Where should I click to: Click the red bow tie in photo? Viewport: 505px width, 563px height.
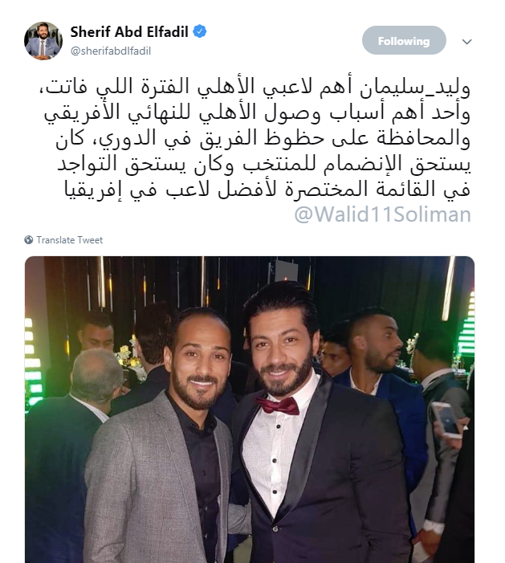277,406
